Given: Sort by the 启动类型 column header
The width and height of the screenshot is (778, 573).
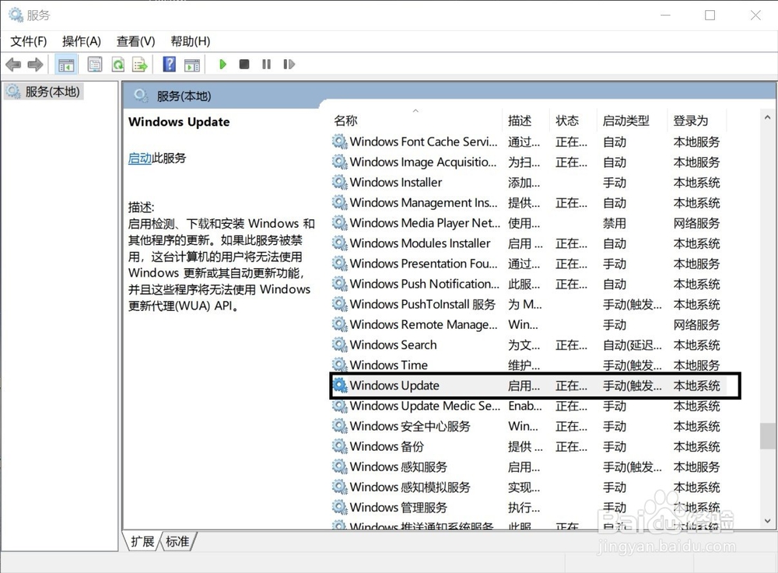Looking at the screenshot, I should pyautogui.click(x=626, y=121).
